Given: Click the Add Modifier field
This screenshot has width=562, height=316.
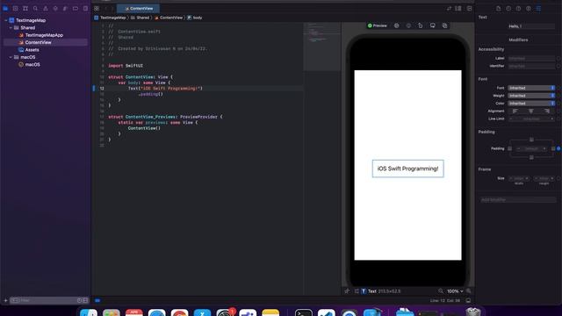Looking at the screenshot, I should click(518, 199).
